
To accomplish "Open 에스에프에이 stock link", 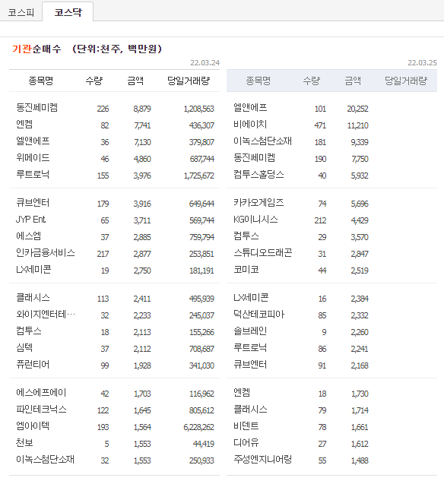I will [41, 392].
